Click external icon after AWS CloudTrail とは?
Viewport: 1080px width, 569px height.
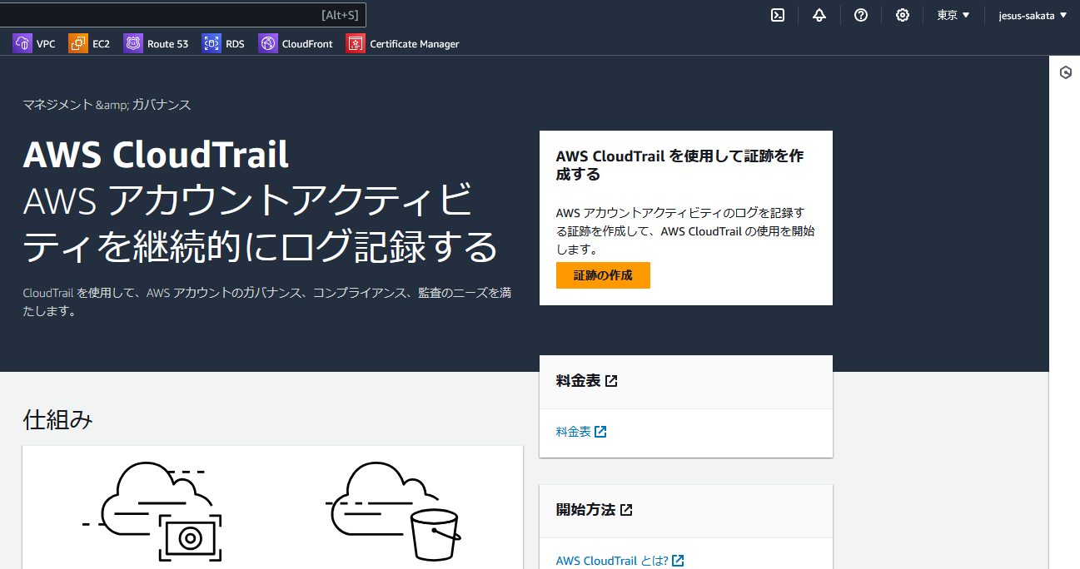tap(678, 561)
